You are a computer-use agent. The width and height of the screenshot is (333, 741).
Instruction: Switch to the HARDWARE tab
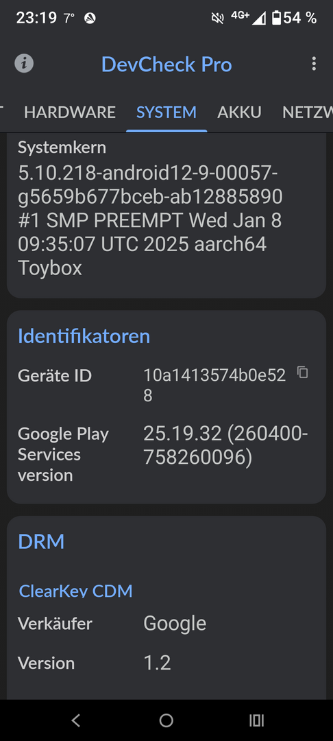pyautogui.click(x=70, y=112)
